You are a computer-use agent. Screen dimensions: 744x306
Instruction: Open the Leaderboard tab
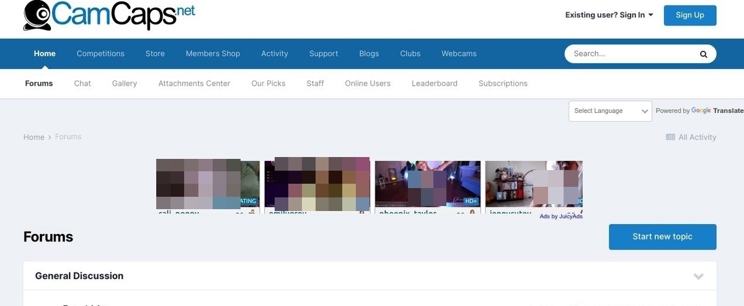point(434,83)
